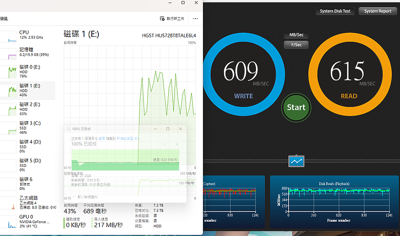Click the 217 MB/秒 write speed value
Viewport: 400px width, 236px height.
108,225
